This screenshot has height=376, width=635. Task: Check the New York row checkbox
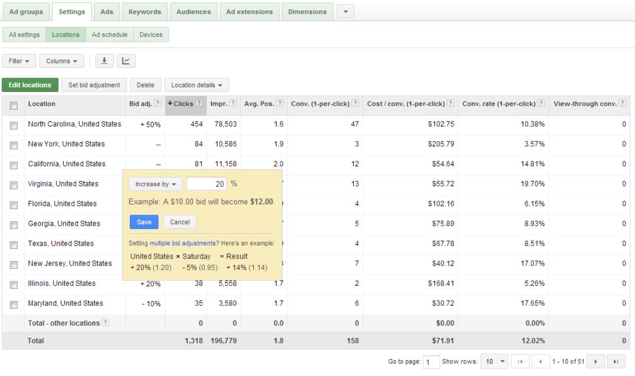14,145
